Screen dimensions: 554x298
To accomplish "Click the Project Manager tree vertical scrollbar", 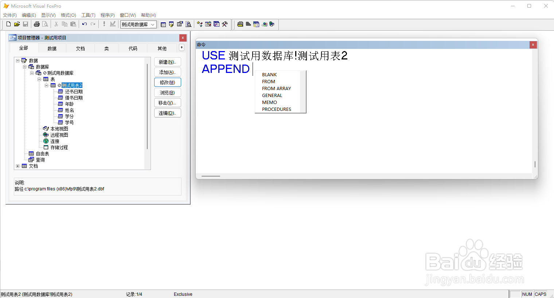I will click(147, 107).
